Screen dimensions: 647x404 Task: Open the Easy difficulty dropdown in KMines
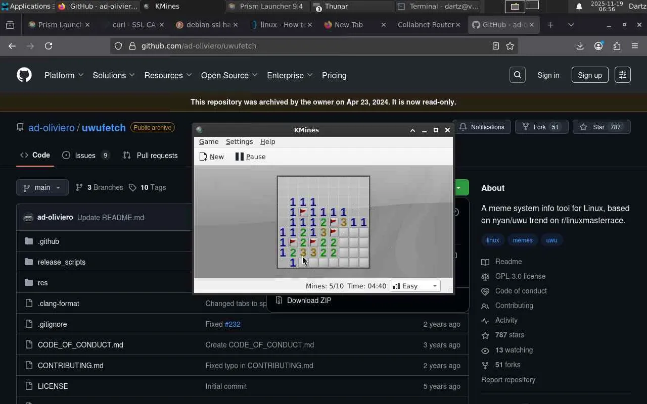click(415, 286)
